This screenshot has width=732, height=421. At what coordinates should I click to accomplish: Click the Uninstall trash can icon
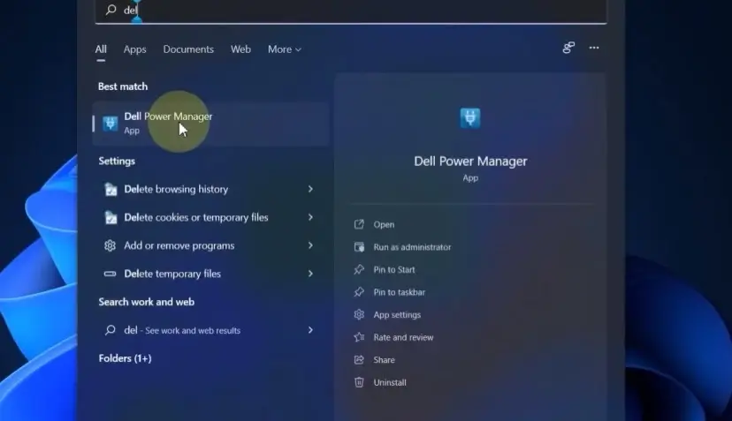[359, 382]
